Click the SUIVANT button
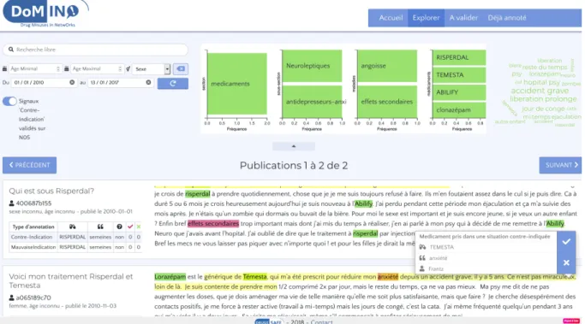 pos(560,165)
